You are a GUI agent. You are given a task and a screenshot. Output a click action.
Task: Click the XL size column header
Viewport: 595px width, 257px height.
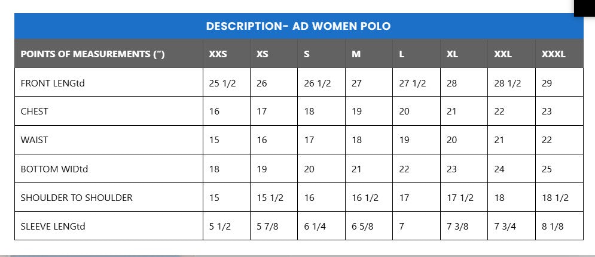point(452,54)
